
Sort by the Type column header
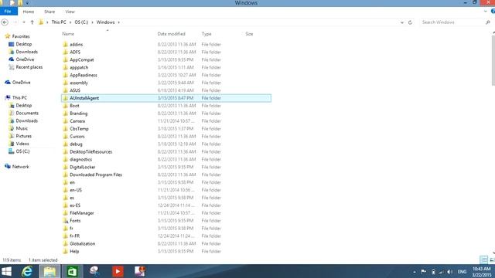pos(207,34)
